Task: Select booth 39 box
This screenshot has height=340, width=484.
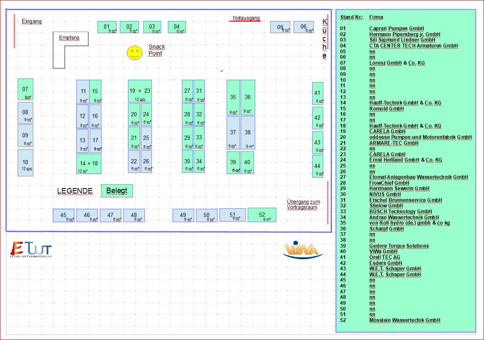Action: pos(233,162)
